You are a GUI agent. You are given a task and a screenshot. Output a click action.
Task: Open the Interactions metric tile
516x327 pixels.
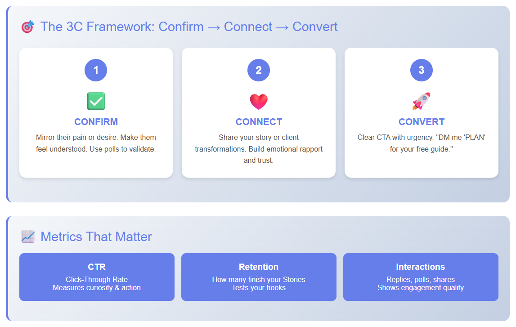click(421, 277)
